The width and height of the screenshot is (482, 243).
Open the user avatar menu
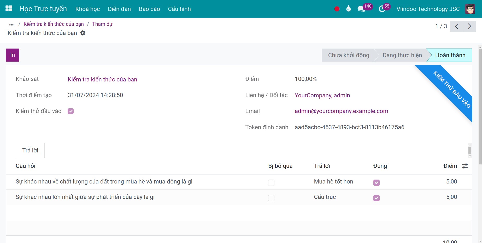click(470, 9)
